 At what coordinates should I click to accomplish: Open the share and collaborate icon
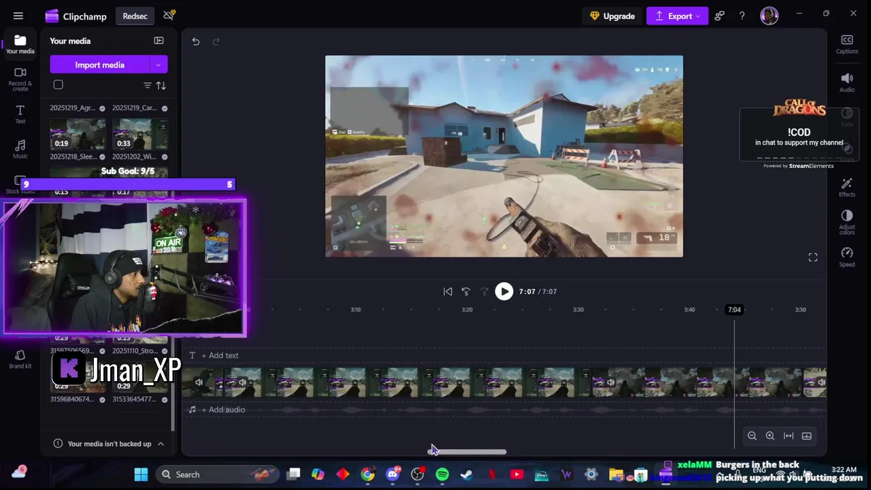pos(720,16)
